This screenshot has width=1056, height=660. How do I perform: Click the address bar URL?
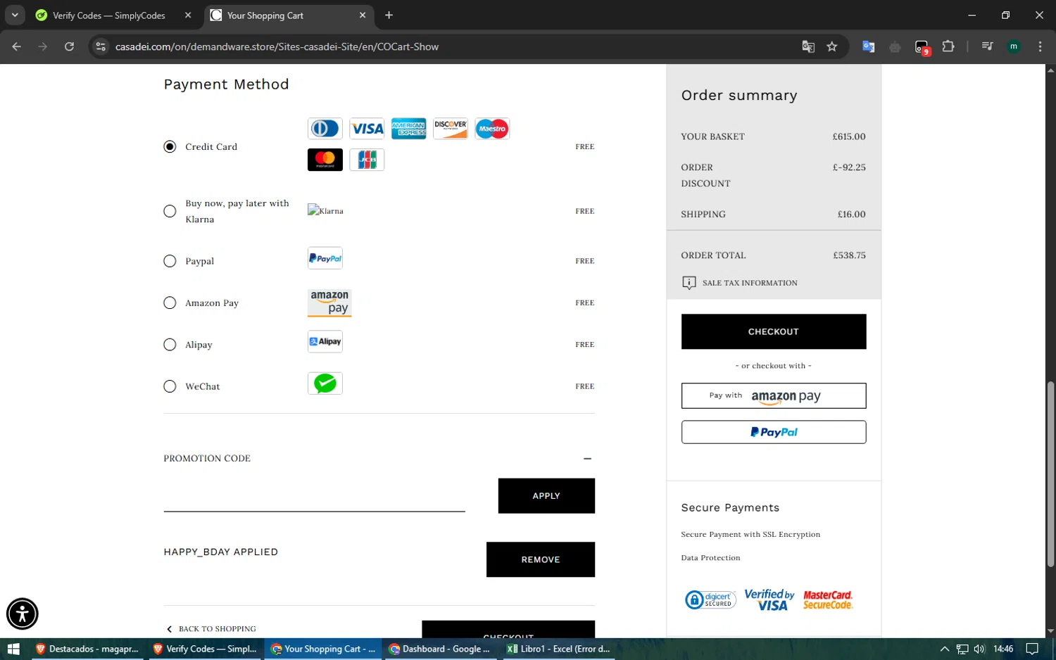click(277, 46)
